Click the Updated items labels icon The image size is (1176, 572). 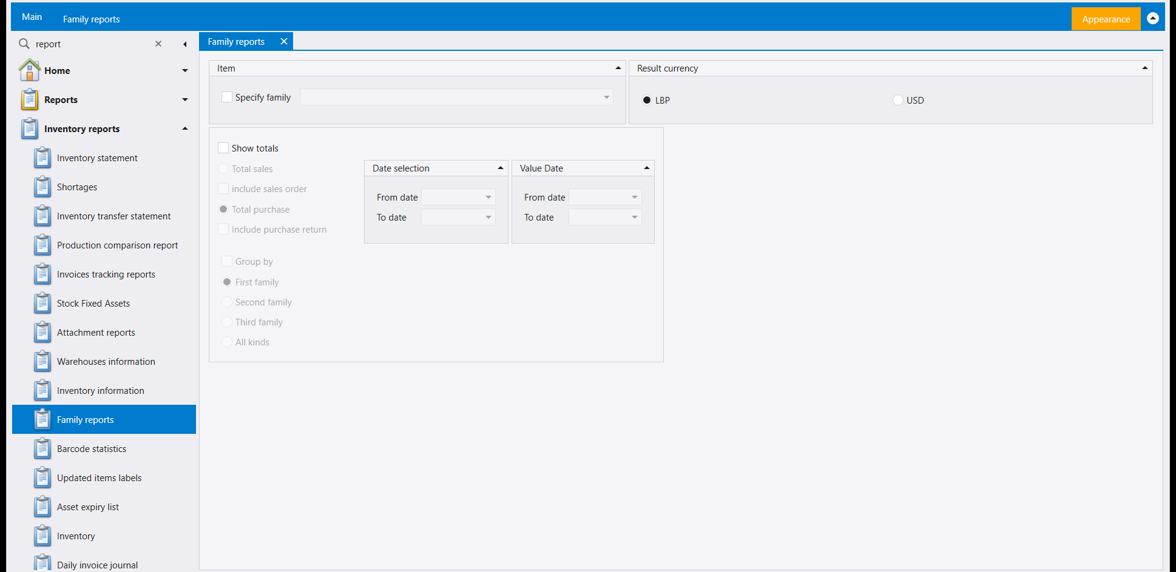tap(42, 477)
